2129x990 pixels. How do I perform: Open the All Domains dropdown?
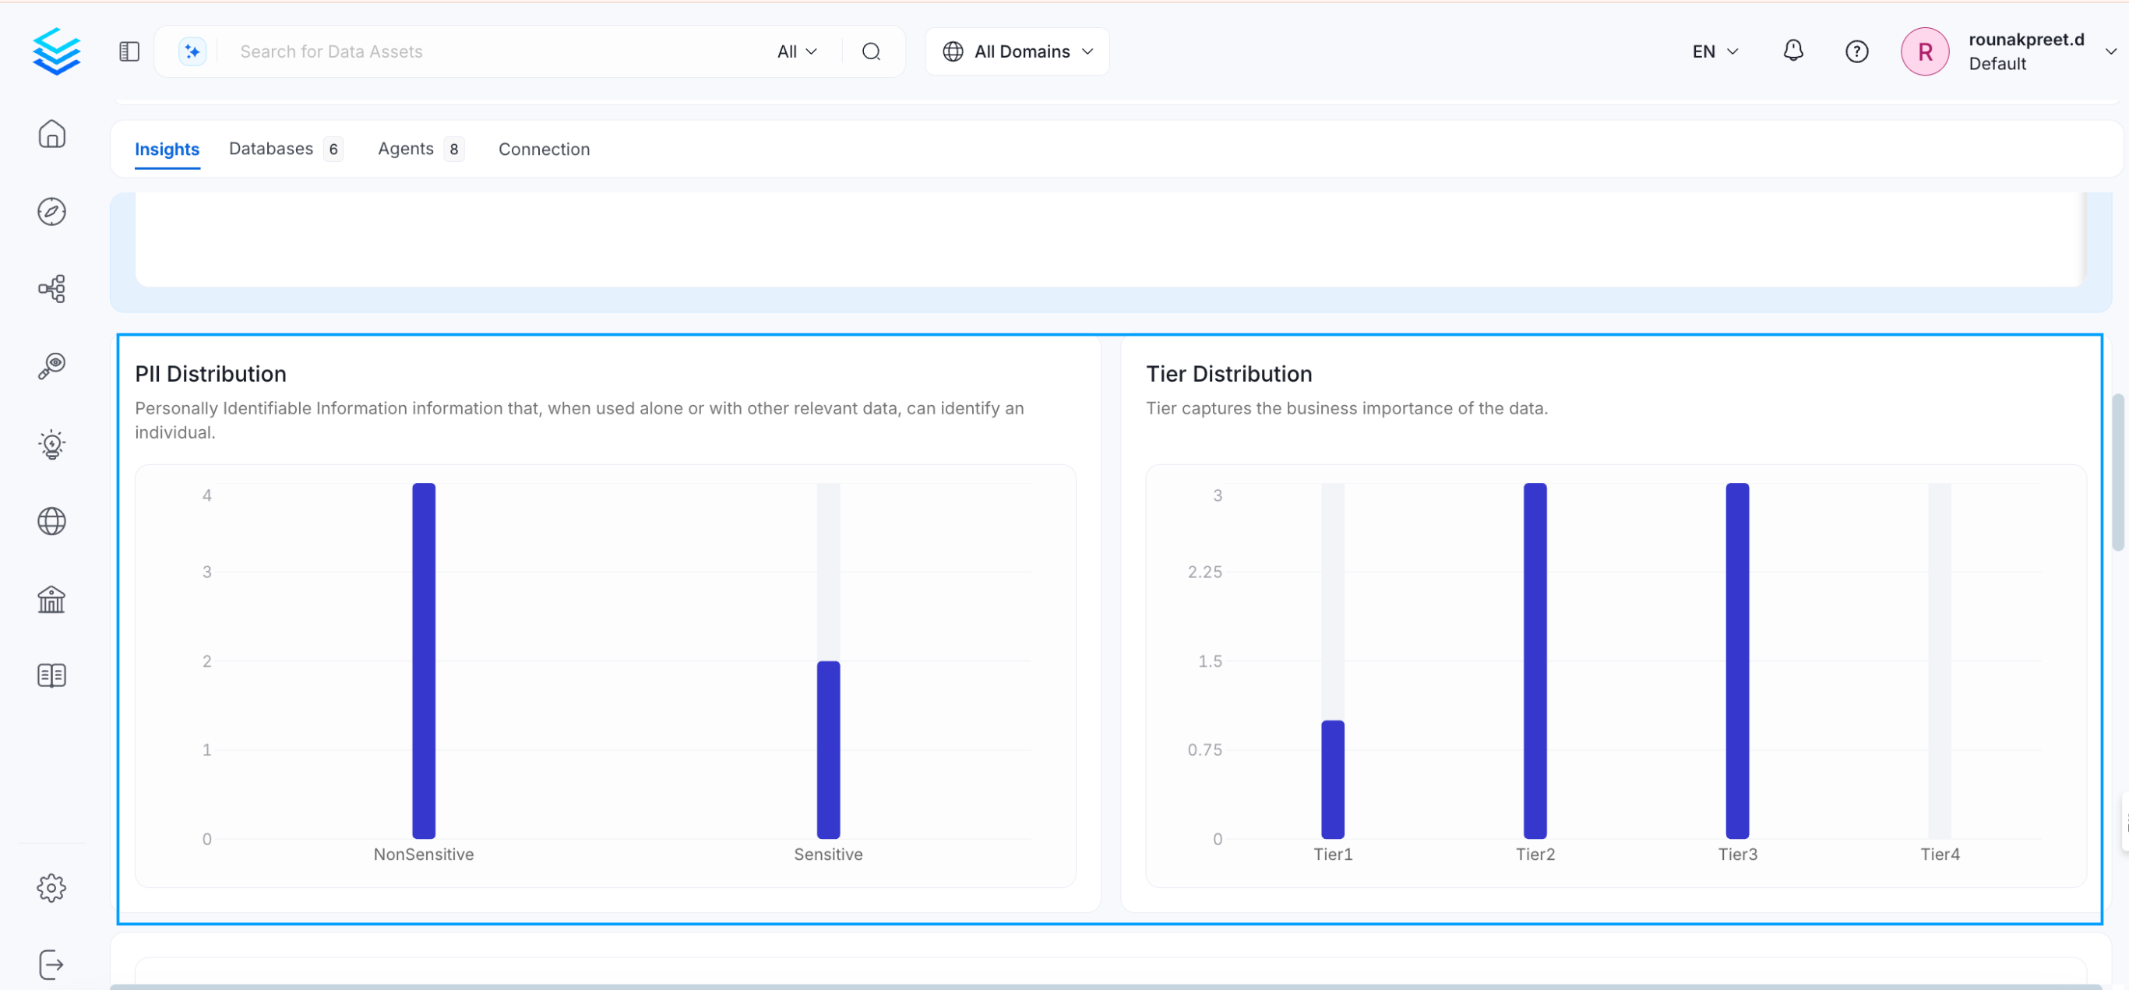pyautogui.click(x=1016, y=51)
